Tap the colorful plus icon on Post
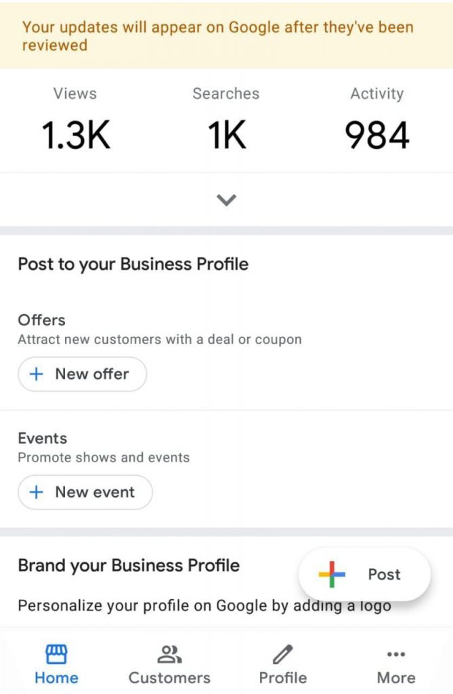 coord(332,574)
